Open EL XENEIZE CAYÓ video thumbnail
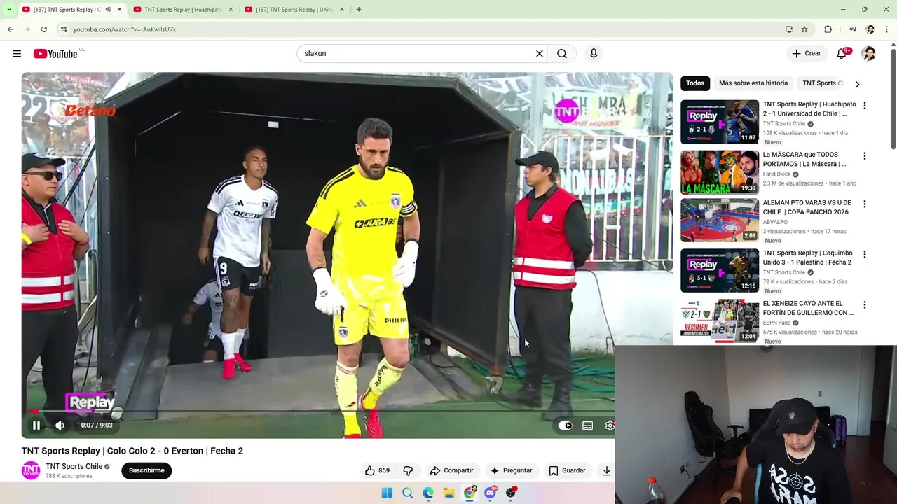Screen dimensions: 897x504 click(x=720, y=321)
